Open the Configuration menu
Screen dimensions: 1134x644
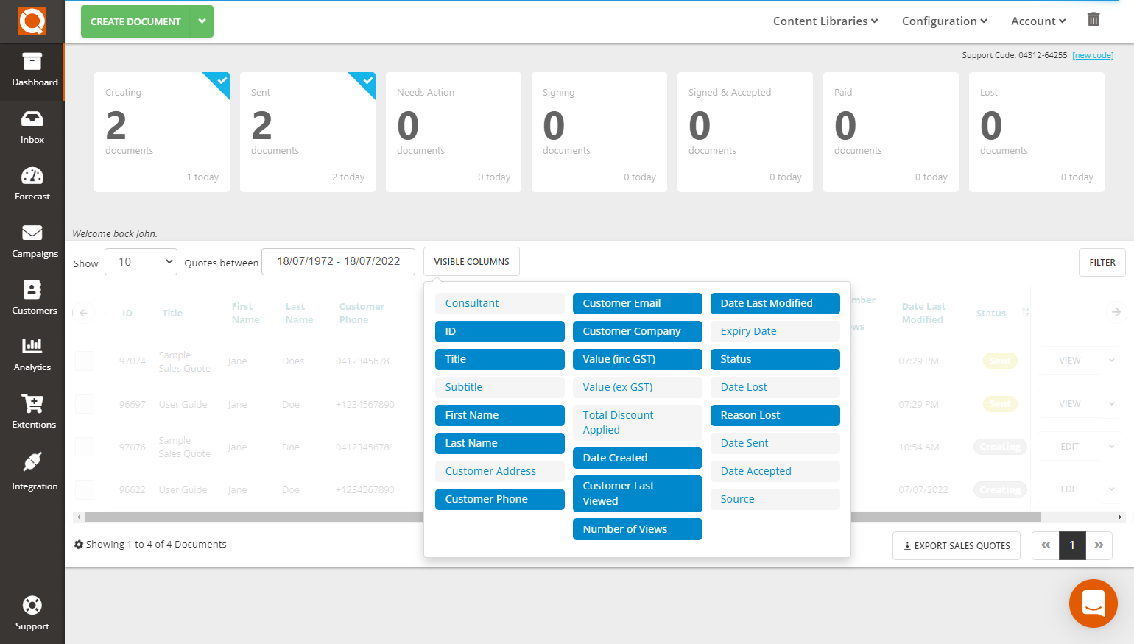click(945, 21)
